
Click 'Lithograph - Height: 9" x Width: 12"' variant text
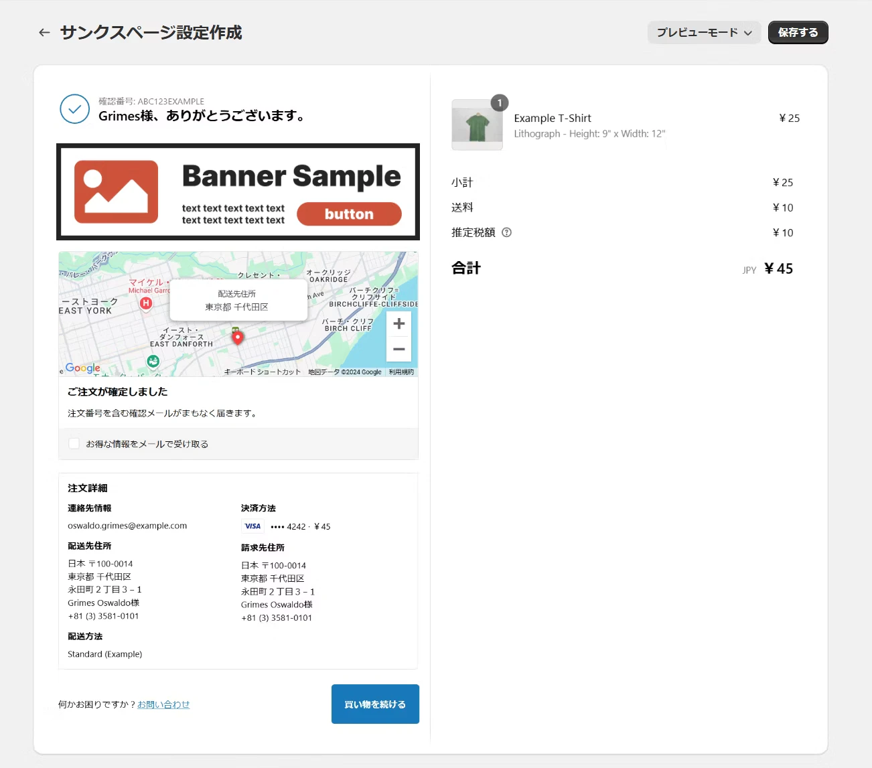[589, 134]
